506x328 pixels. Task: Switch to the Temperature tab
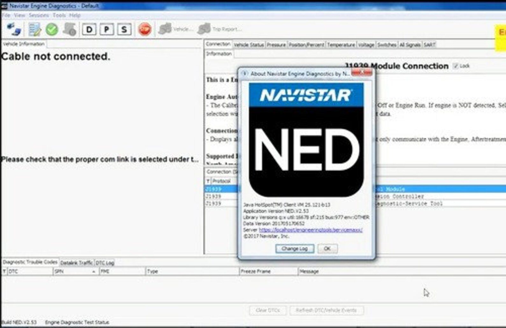[x=341, y=45]
